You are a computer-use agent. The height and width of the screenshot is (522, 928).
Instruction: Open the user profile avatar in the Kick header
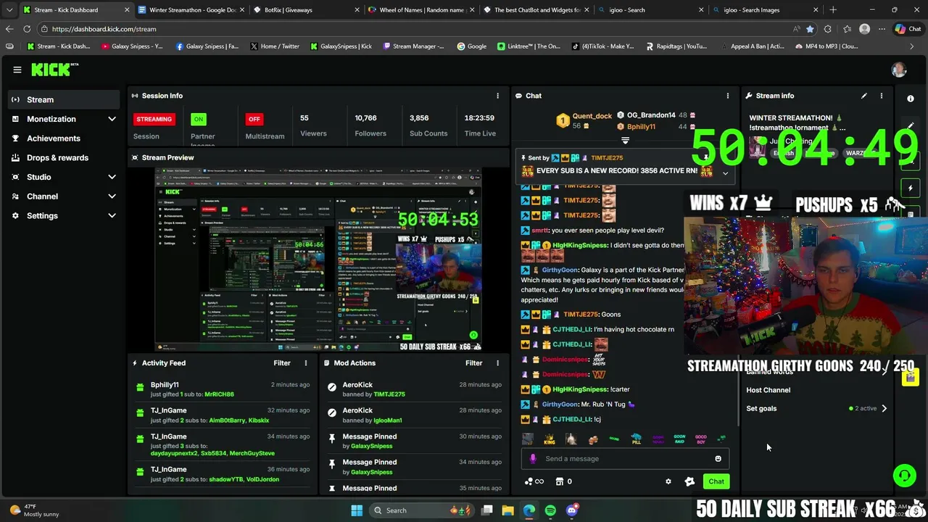(x=899, y=70)
